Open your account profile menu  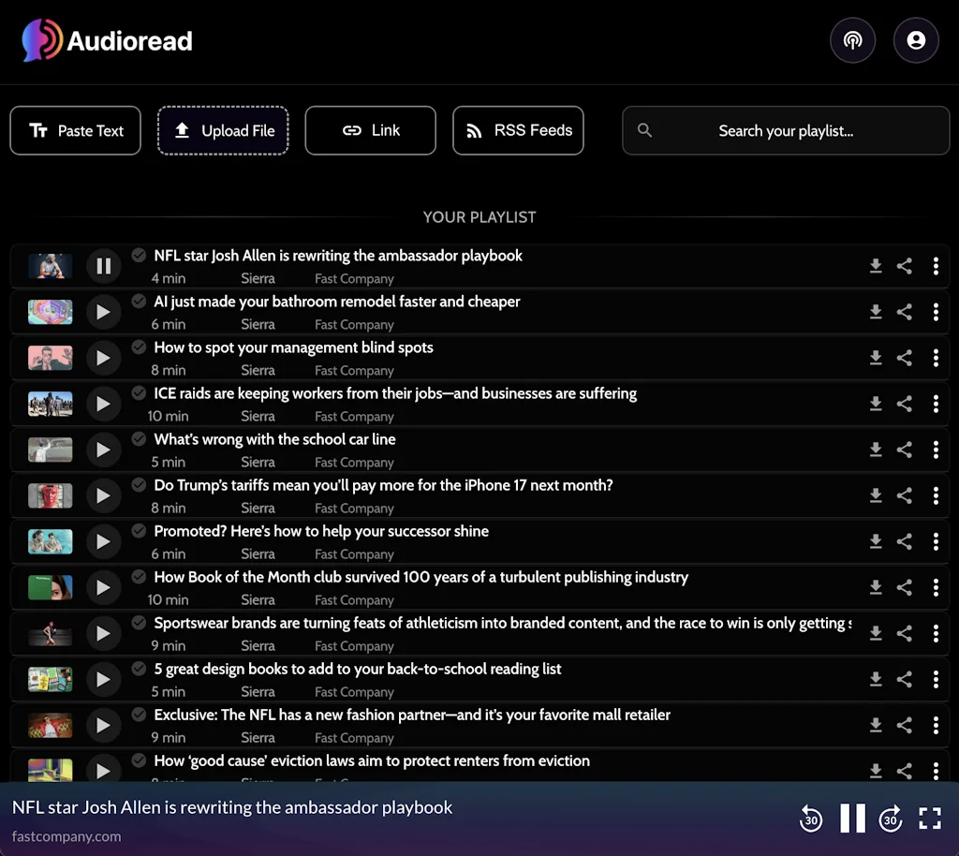(916, 40)
